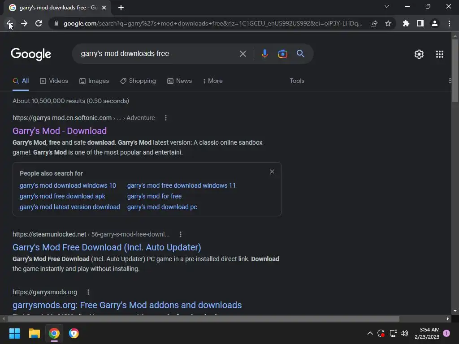Open Chrome three-dot customize menu
The height and width of the screenshot is (344, 459).
(x=449, y=23)
